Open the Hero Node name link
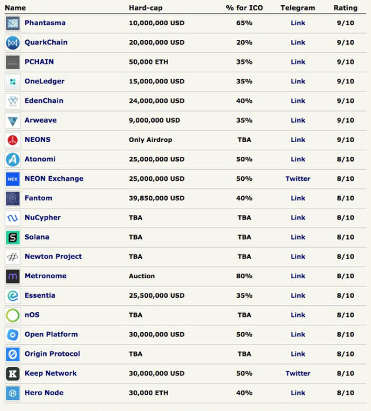This screenshot has width=371, height=411. tap(44, 393)
